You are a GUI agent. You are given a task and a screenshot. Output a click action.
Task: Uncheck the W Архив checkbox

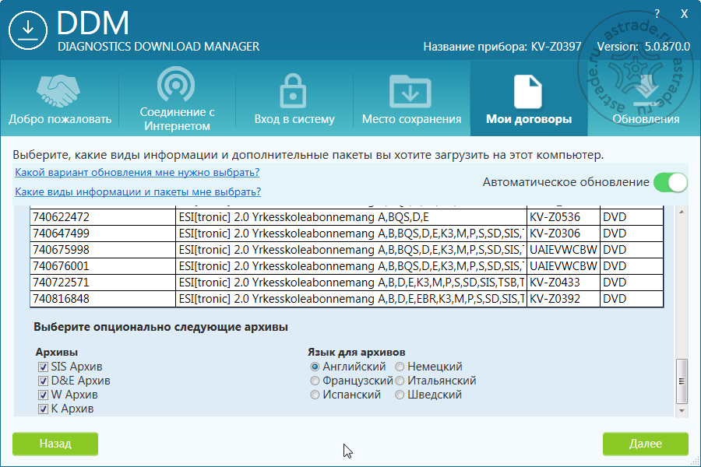[43, 395]
